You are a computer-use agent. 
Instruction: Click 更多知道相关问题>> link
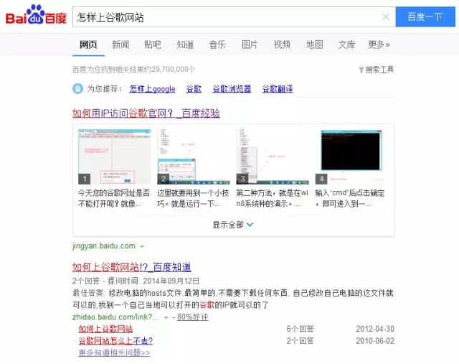(x=115, y=353)
